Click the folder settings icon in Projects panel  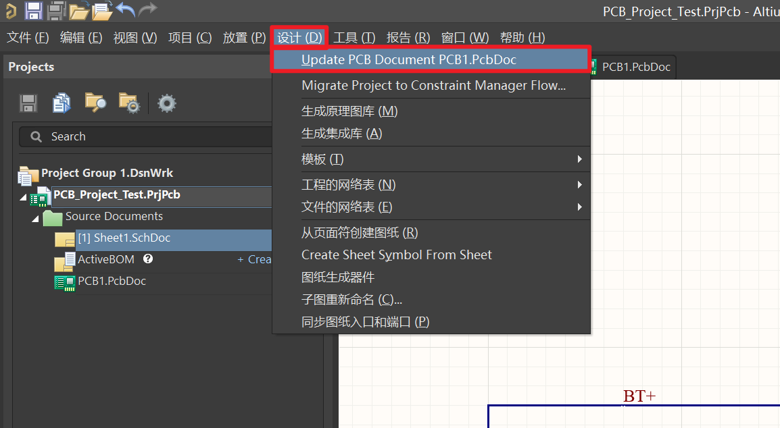tap(129, 103)
